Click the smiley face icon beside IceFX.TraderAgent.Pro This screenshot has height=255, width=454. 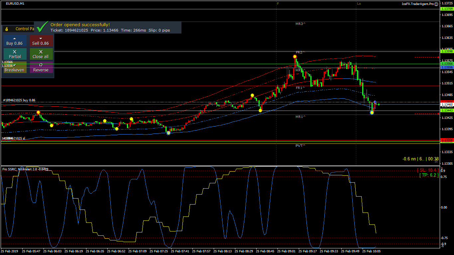[436, 4]
